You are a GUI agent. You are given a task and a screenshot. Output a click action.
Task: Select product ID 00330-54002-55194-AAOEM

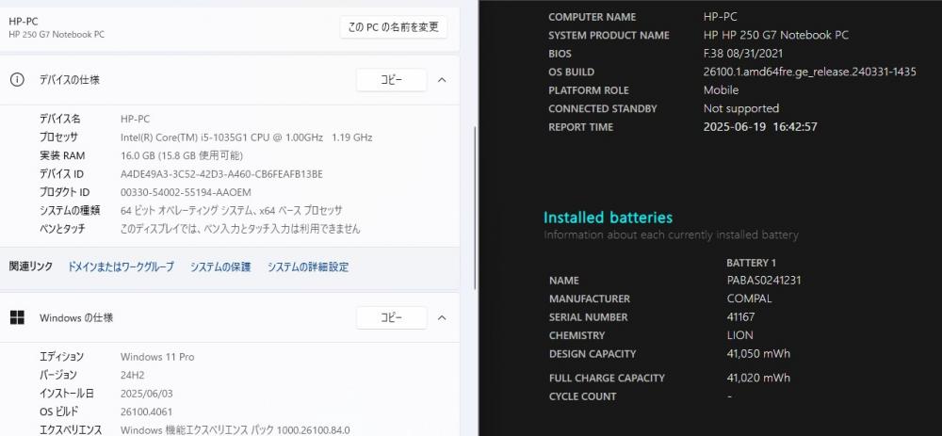(186, 192)
